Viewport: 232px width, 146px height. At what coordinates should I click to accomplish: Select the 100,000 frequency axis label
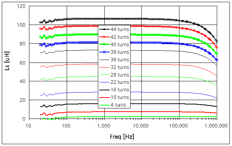click(178, 126)
